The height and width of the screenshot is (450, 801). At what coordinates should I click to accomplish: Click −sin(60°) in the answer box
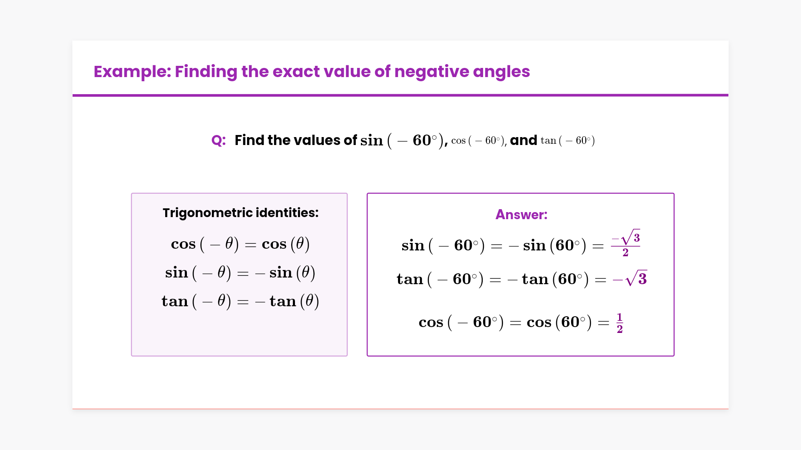[x=547, y=246]
